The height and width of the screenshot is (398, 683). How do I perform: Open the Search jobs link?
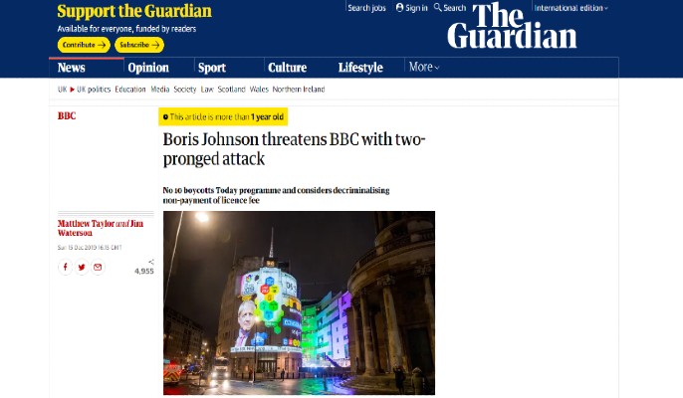coord(366,8)
